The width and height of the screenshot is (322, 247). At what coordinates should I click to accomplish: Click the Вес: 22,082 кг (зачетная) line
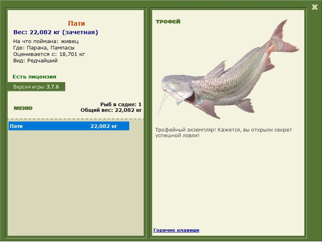(x=56, y=32)
